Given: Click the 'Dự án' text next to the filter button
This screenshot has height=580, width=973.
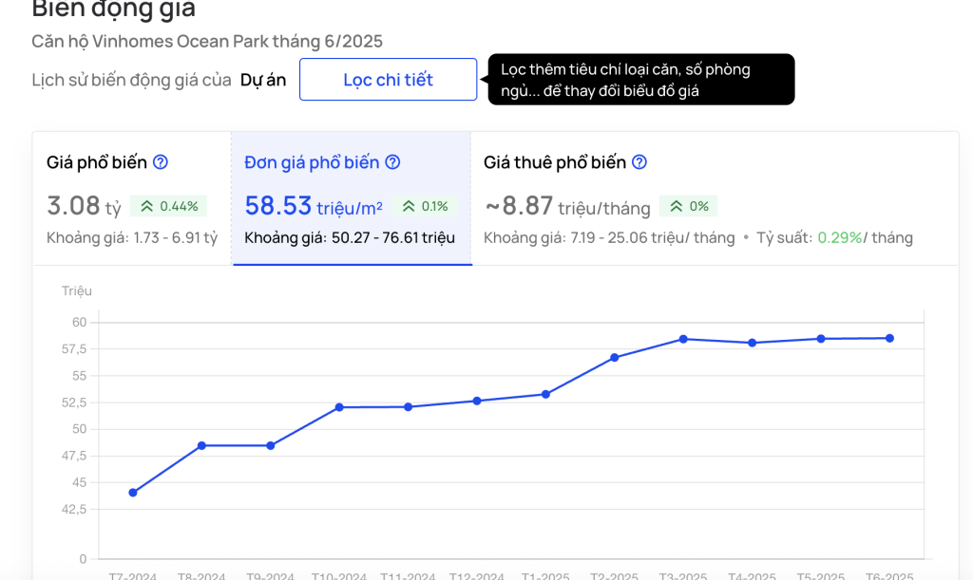Looking at the screenshot, I should coord(263,80).
